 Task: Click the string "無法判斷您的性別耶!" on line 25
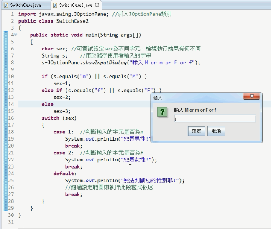coord(150,181)
